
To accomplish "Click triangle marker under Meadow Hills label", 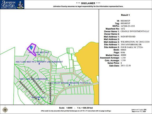I will (x=39, y=99).
